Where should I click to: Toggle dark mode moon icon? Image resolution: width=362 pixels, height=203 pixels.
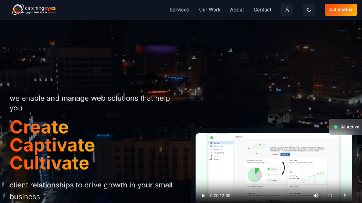pyautogui.click(x=309, y=10)
